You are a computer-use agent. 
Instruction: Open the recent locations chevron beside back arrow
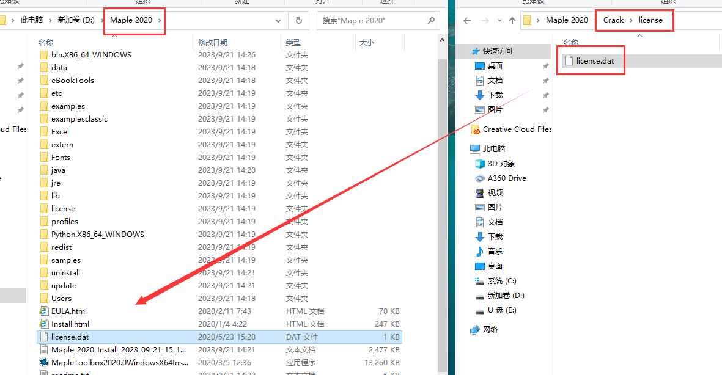(499, 20)
